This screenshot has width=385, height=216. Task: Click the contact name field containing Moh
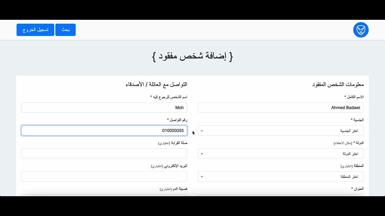(x=104, y=108)
